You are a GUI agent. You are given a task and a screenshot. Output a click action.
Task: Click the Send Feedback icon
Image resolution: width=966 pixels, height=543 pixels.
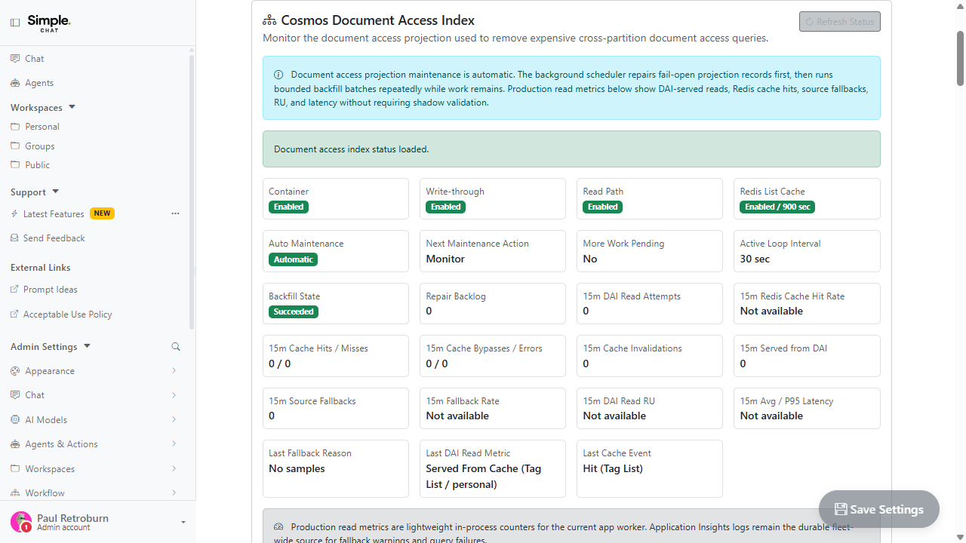coord(14,238)
